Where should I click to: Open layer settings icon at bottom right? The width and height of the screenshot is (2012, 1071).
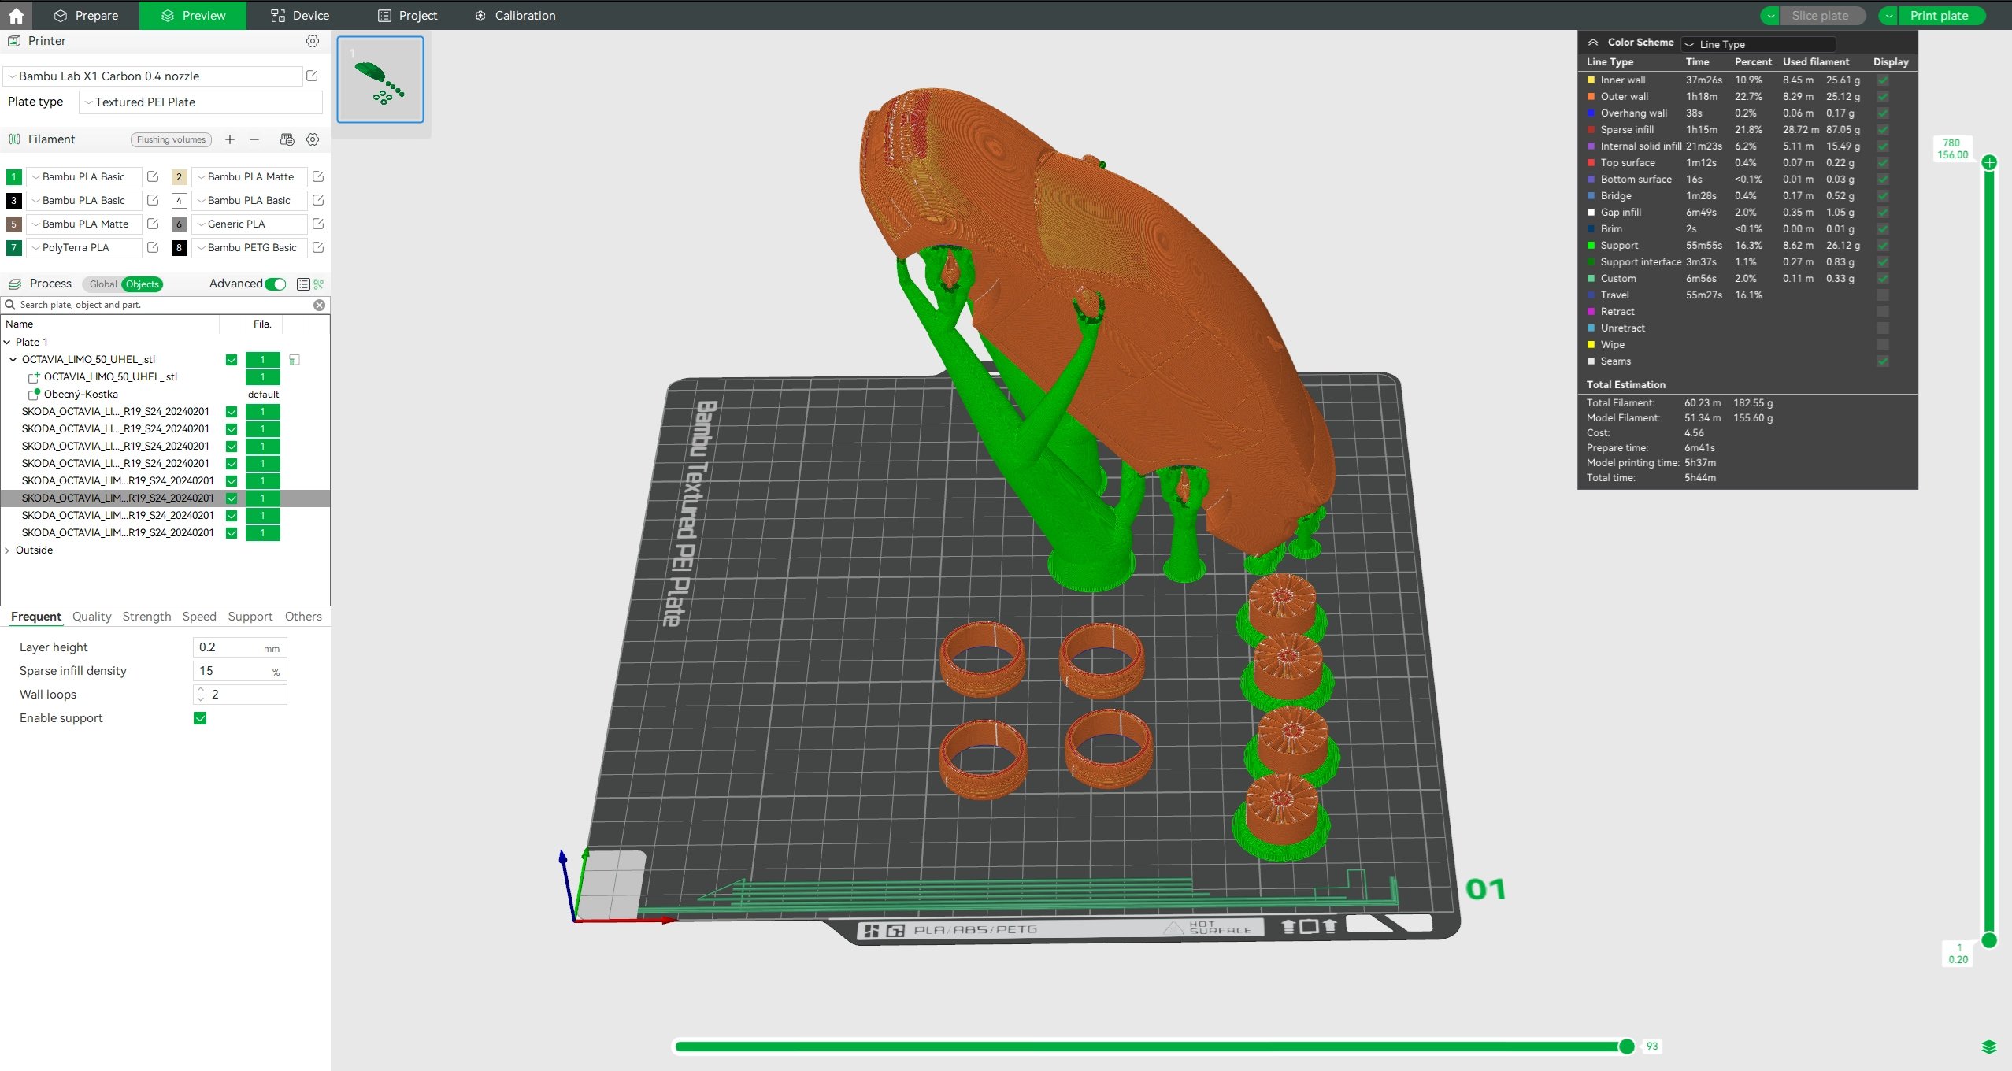coord(1988,1047)
